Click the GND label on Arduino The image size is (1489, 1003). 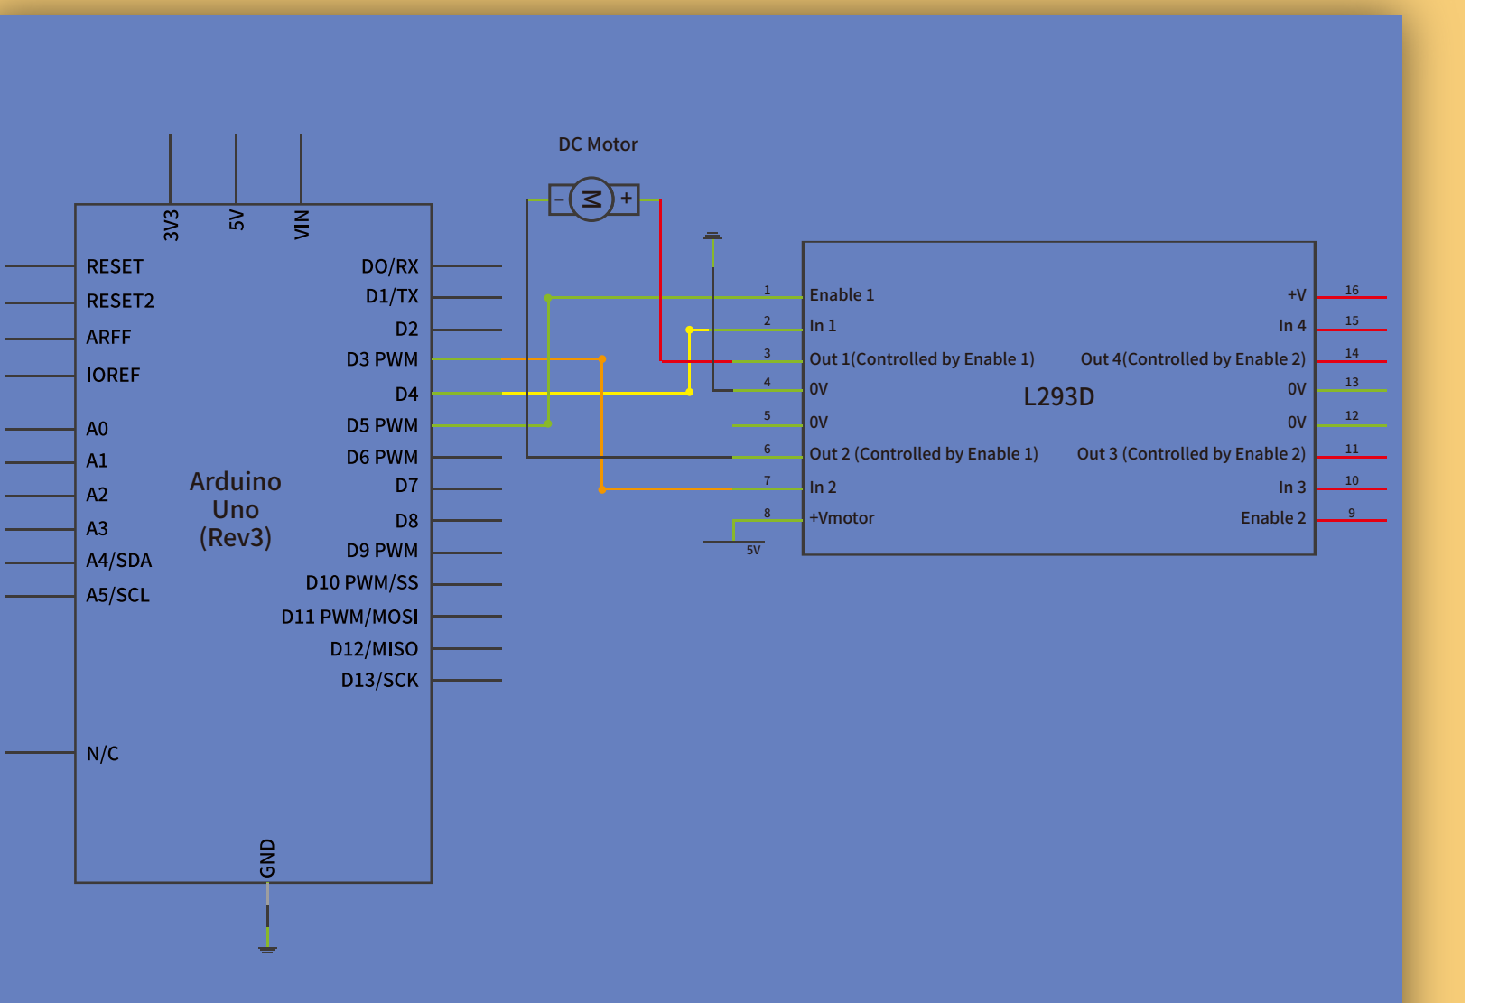tap(267, 859)
